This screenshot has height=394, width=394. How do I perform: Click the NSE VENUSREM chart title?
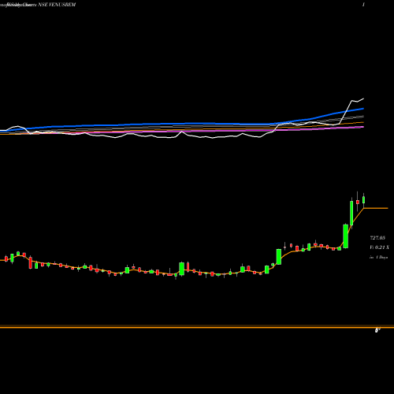point(57,5)
